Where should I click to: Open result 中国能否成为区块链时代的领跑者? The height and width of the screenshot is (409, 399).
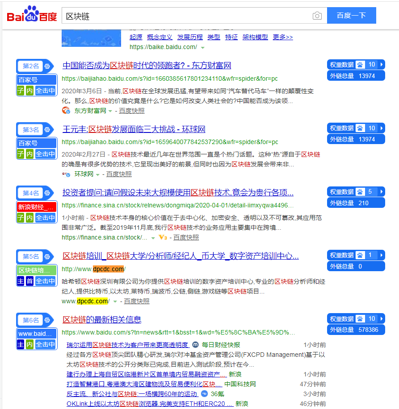click(x=147, y=65)
